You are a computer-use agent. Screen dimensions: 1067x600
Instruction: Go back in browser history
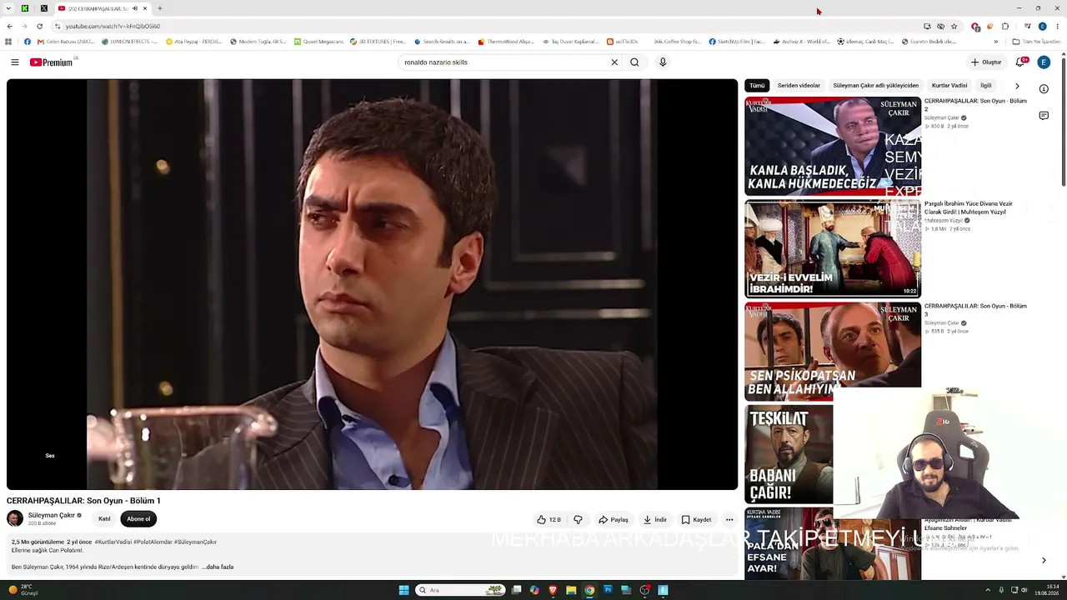[10, 26]
